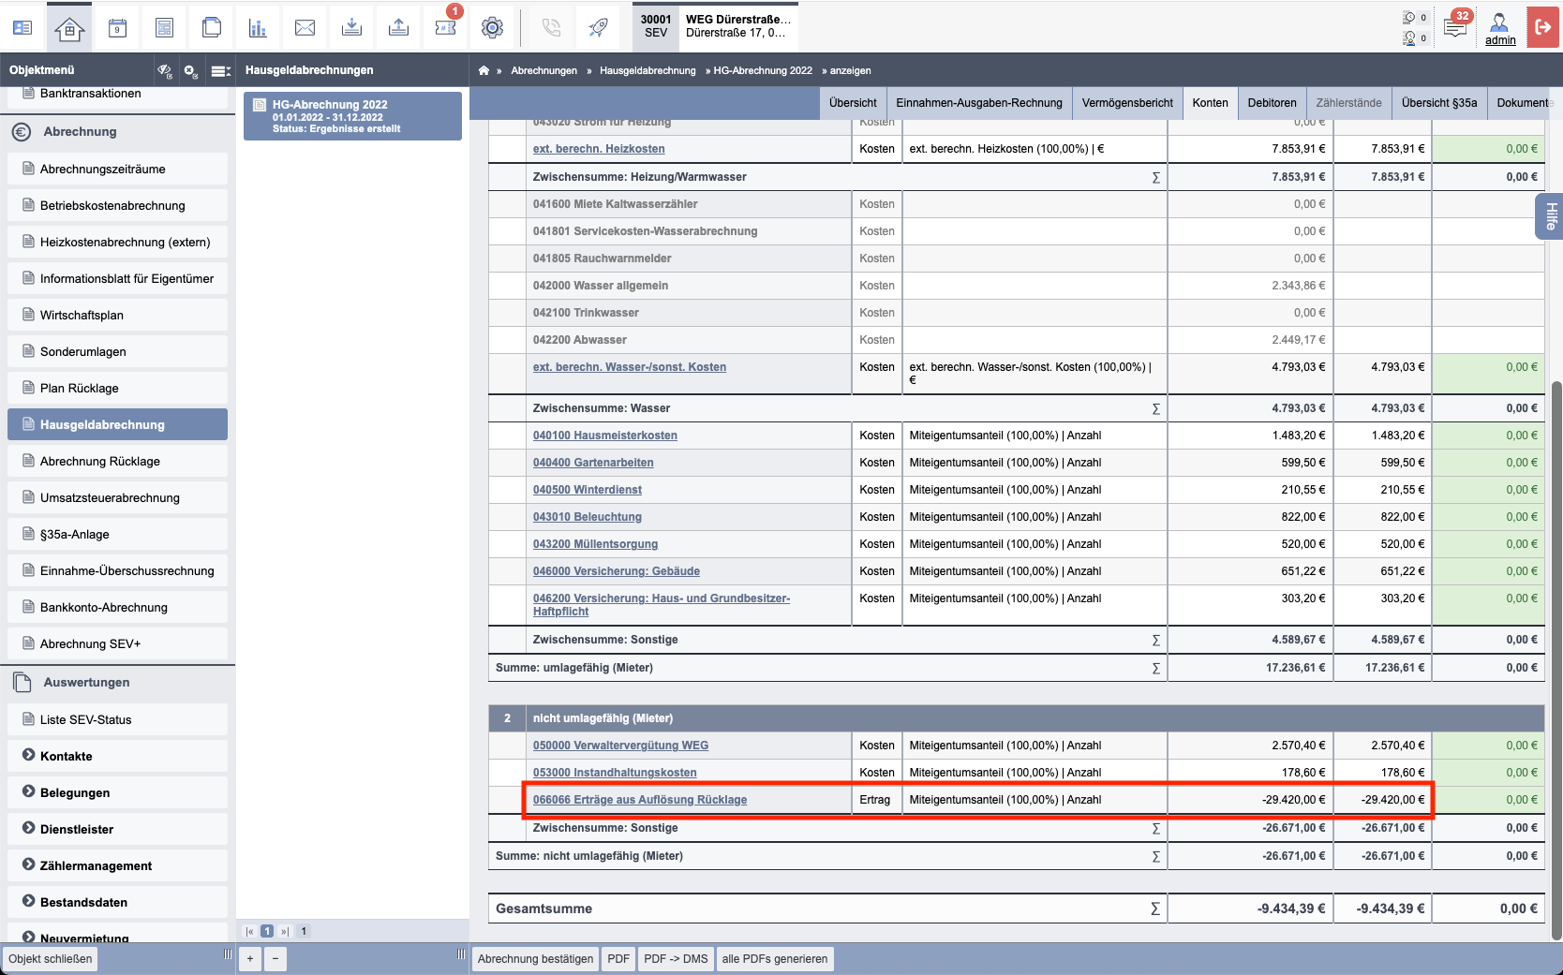Image resolution: width=1563 pixels, height=975 pixels.
Task: Click the rocket quick-start icon
Action: 598,28
